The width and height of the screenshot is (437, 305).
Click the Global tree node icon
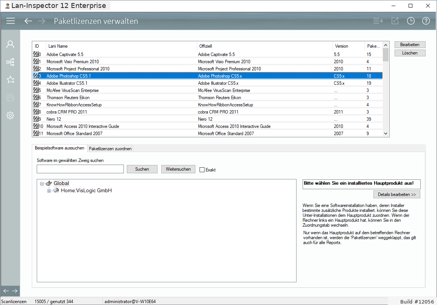pos(49,183)
